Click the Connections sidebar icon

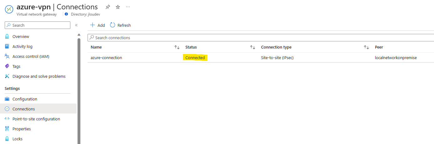pos(7,109)
